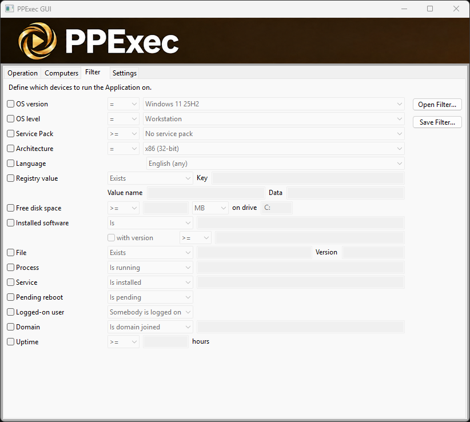Open Installed software 'Is' dropdown
The width and height of the screenshot is (470, 422).
[150, 223]
